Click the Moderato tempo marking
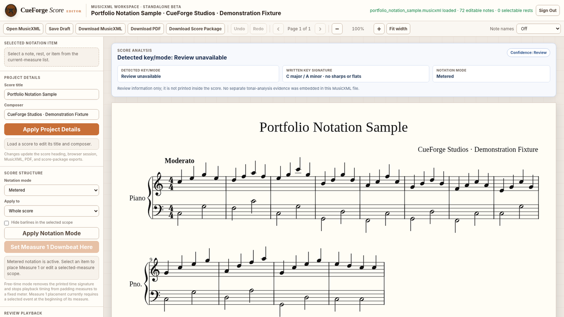This screenshot has height=317, width=564. (179, 161)
